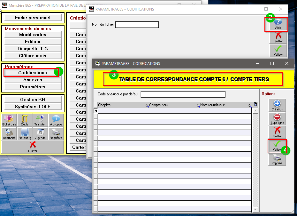Click the A propos info icon

pos(56,120)
